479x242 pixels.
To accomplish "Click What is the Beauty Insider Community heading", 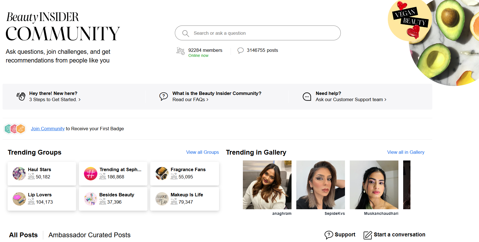I will (217, 94).
